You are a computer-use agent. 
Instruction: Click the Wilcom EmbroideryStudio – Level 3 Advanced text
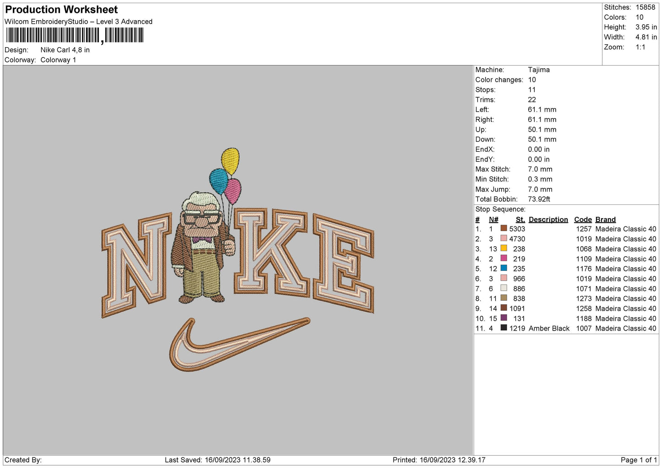pyautogui.click(x=78, y=22)
